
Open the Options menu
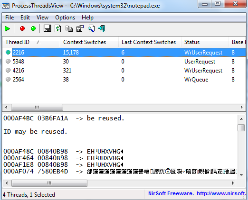click(x=65, y=18)
